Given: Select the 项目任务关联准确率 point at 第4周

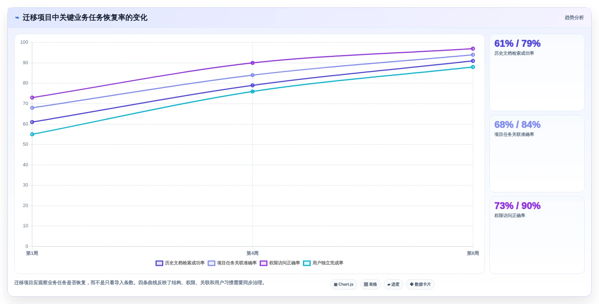Looking at the screenshot, I should (x=252, y=75).
